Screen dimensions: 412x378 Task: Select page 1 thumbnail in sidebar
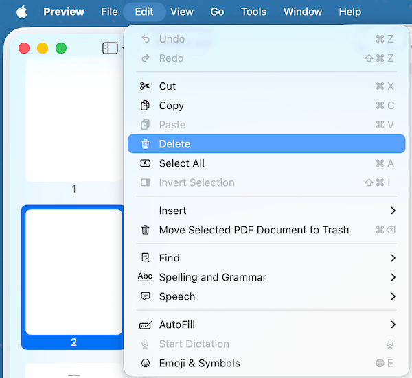click(x=74, y=119)
